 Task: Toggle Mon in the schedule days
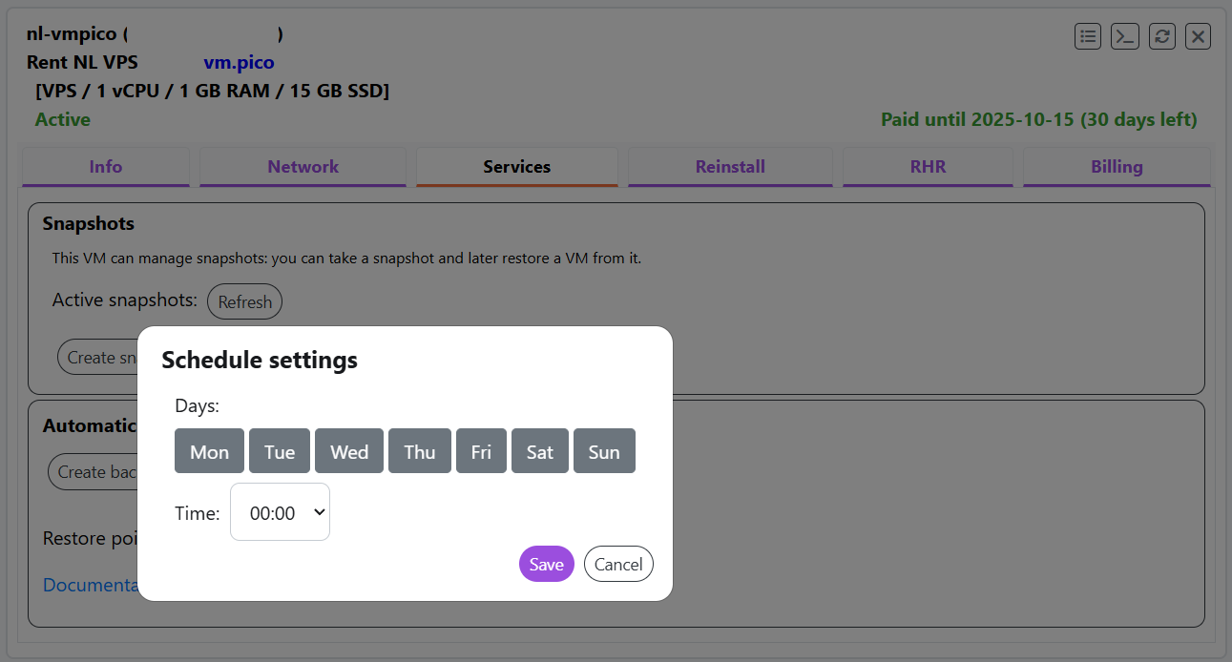pyautogui.click(x=209, y=451)
